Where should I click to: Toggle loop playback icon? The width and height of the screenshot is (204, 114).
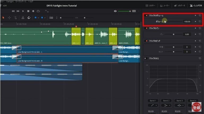(x=38, y=11)
